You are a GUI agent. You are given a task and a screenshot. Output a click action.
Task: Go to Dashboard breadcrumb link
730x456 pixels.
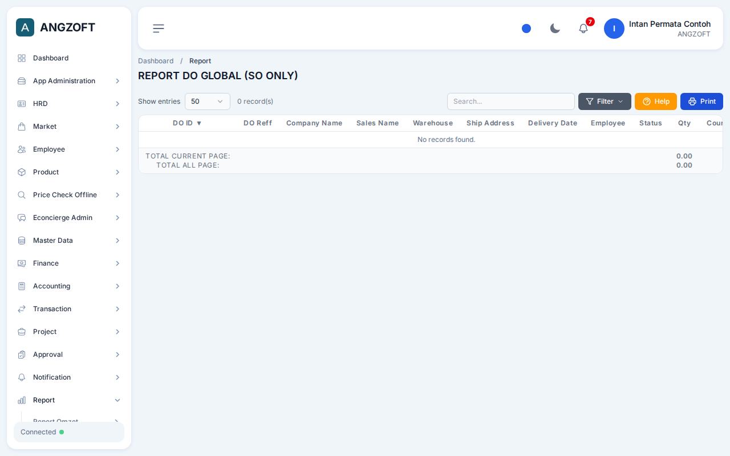coord(156,61)
